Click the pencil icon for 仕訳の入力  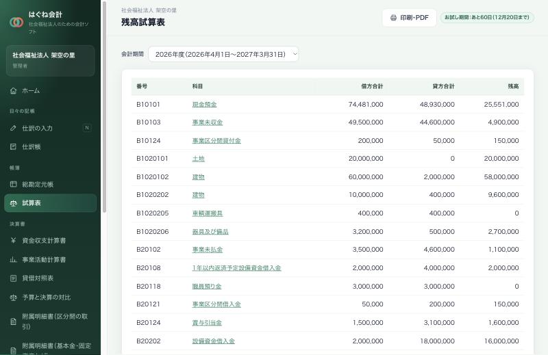[13, 128]
